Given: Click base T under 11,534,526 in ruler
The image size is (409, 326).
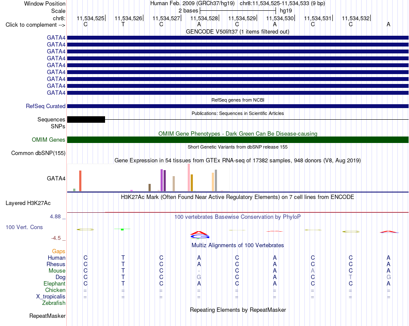Looking at the screenshot, I should (123, 24).
